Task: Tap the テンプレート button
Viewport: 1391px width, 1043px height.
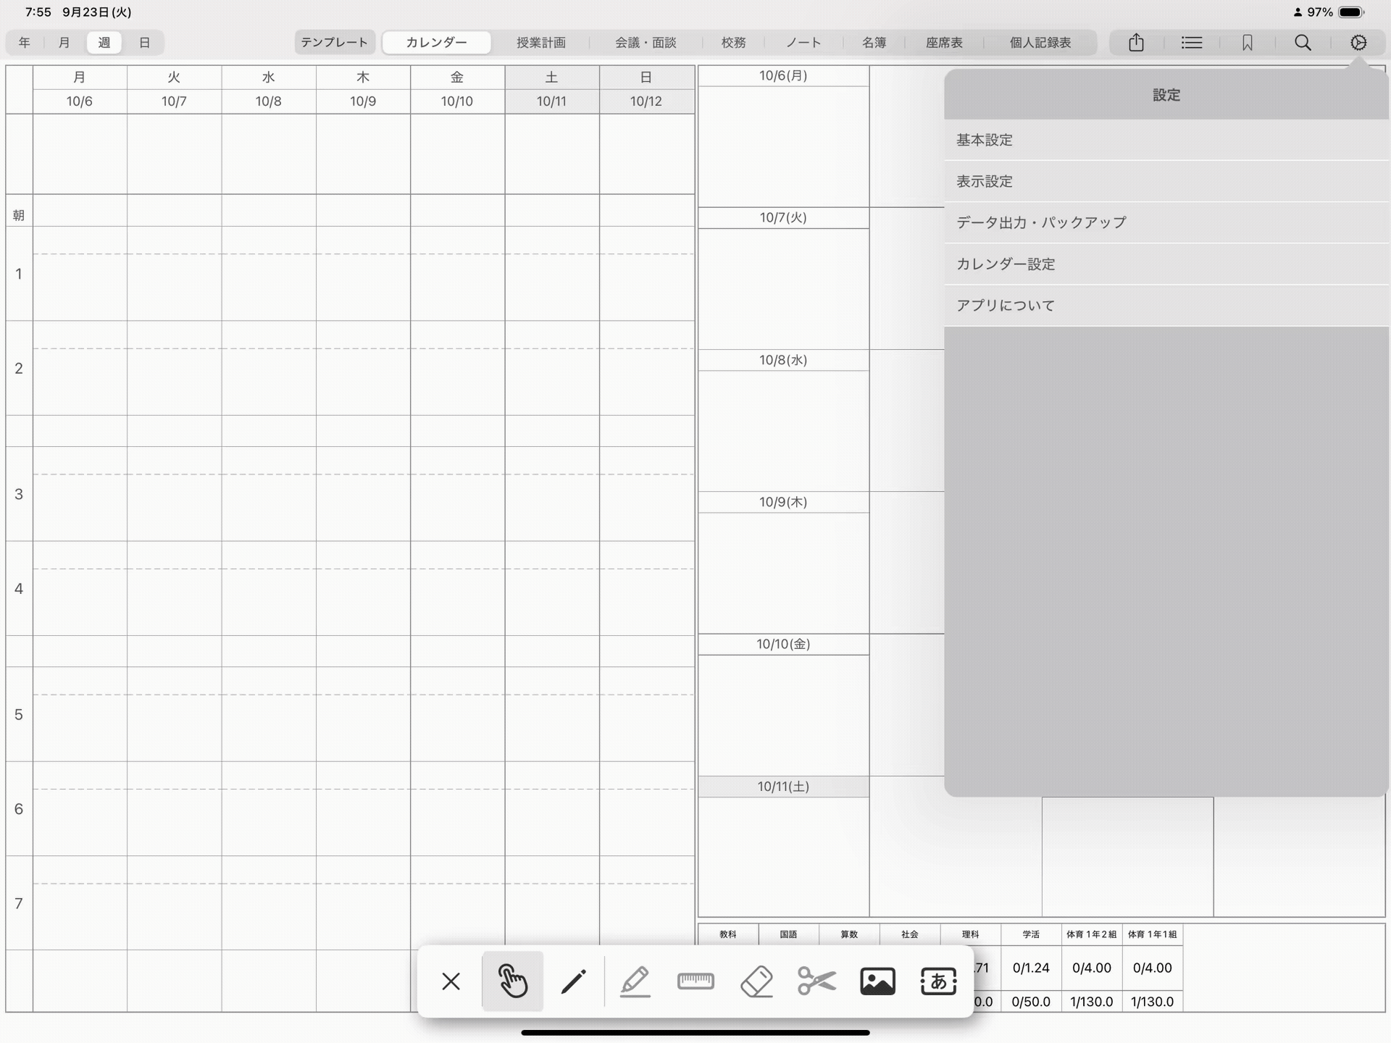Action: [334, 43]
